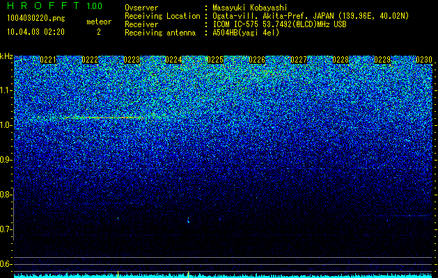Click the date stamp 10.04.03 02:20
438x278 pixels.
tap(36, 32)
